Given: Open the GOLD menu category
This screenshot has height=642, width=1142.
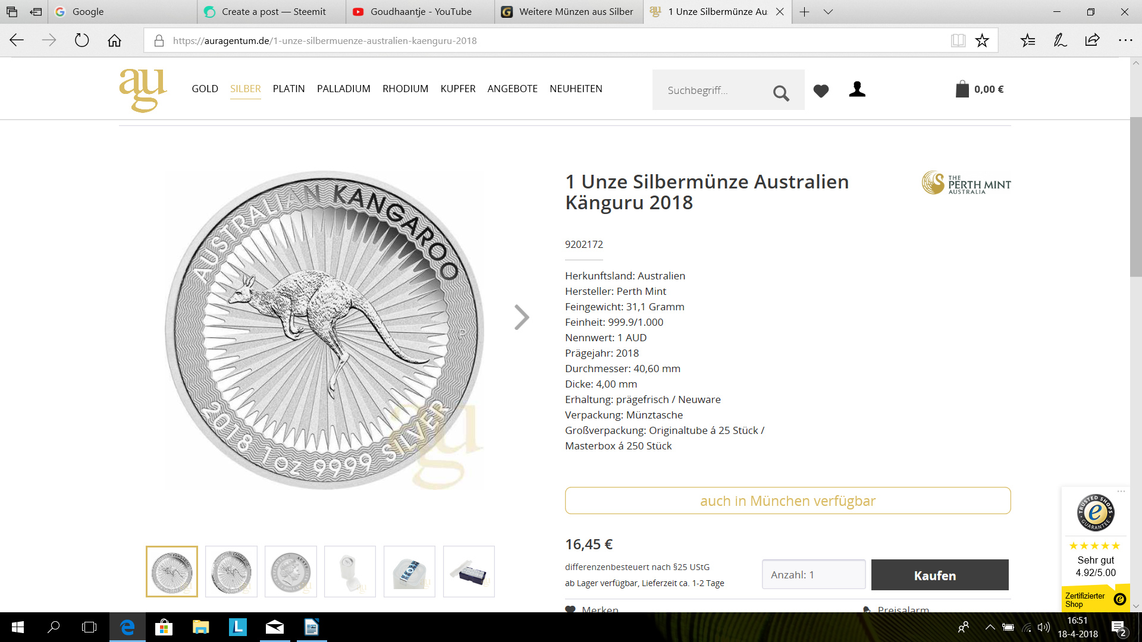Looking at the screenshot, I should (205, 89).
